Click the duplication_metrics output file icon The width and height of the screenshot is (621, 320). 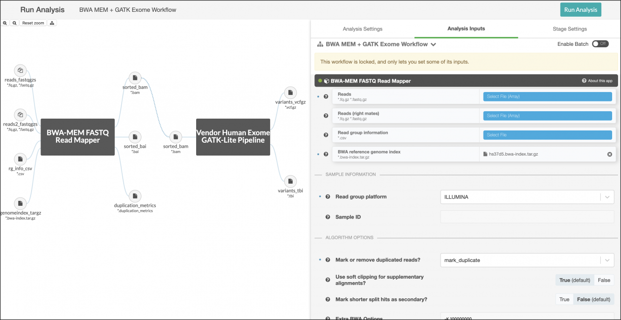tap(135, 195)
